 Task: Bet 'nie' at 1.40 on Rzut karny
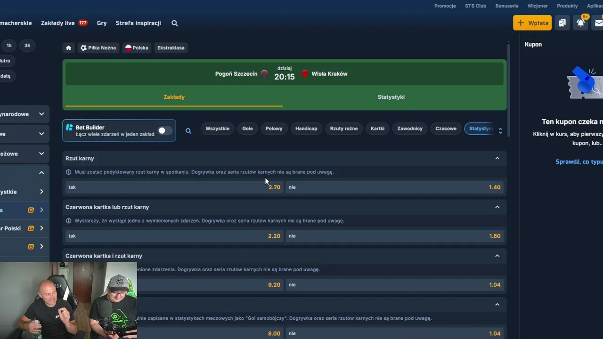point(395,187)
